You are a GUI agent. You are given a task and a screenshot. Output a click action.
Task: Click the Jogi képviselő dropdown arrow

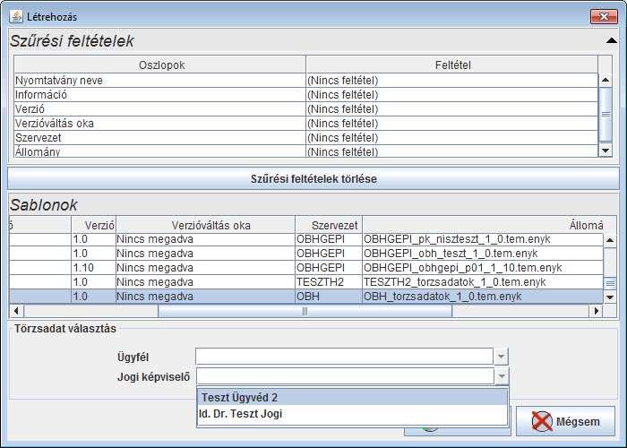click(x=502, y=376)
